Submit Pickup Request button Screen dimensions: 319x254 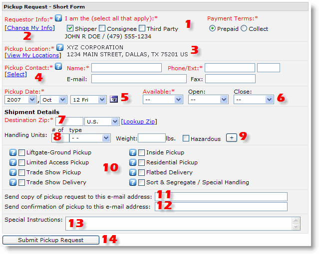click(50, 240)
